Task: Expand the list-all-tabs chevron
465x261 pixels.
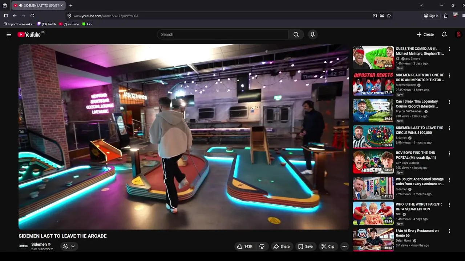Action: [421, 5]
